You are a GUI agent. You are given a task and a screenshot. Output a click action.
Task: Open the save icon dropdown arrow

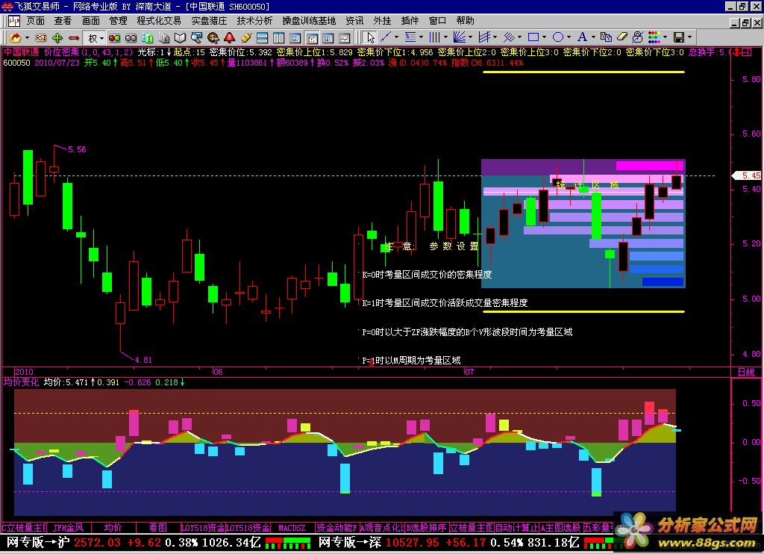pyautogui.click(x=689, y=37)
